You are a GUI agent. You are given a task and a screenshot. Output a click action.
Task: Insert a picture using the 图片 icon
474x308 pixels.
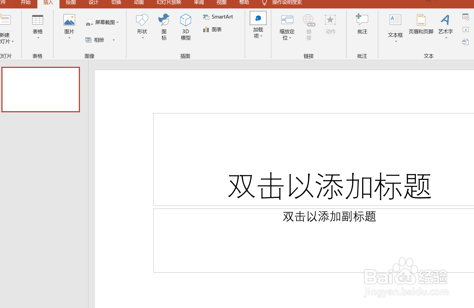pos(69,26)
